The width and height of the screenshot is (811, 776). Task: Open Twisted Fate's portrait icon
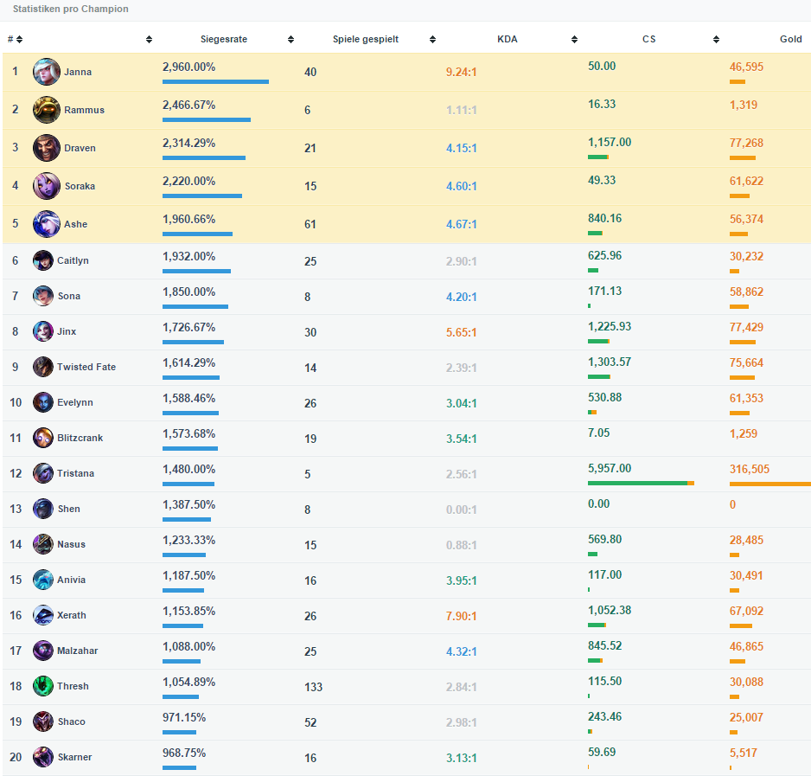43,367
